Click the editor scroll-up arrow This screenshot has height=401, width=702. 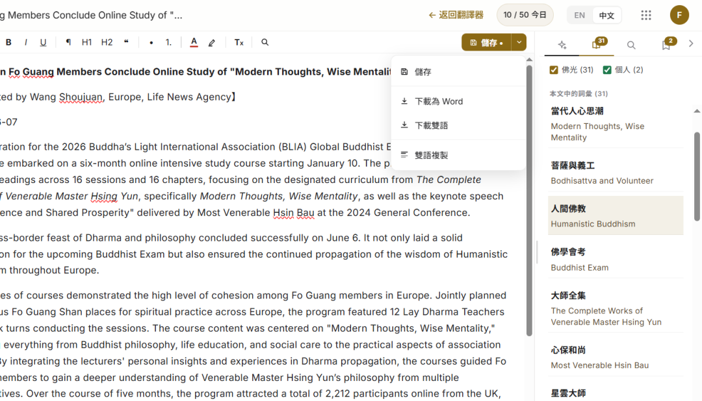coord(529,60)
